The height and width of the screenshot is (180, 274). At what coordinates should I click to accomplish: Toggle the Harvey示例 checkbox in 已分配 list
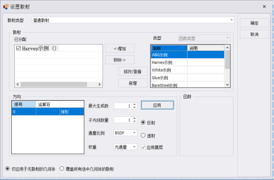click(x=18, y=48)
